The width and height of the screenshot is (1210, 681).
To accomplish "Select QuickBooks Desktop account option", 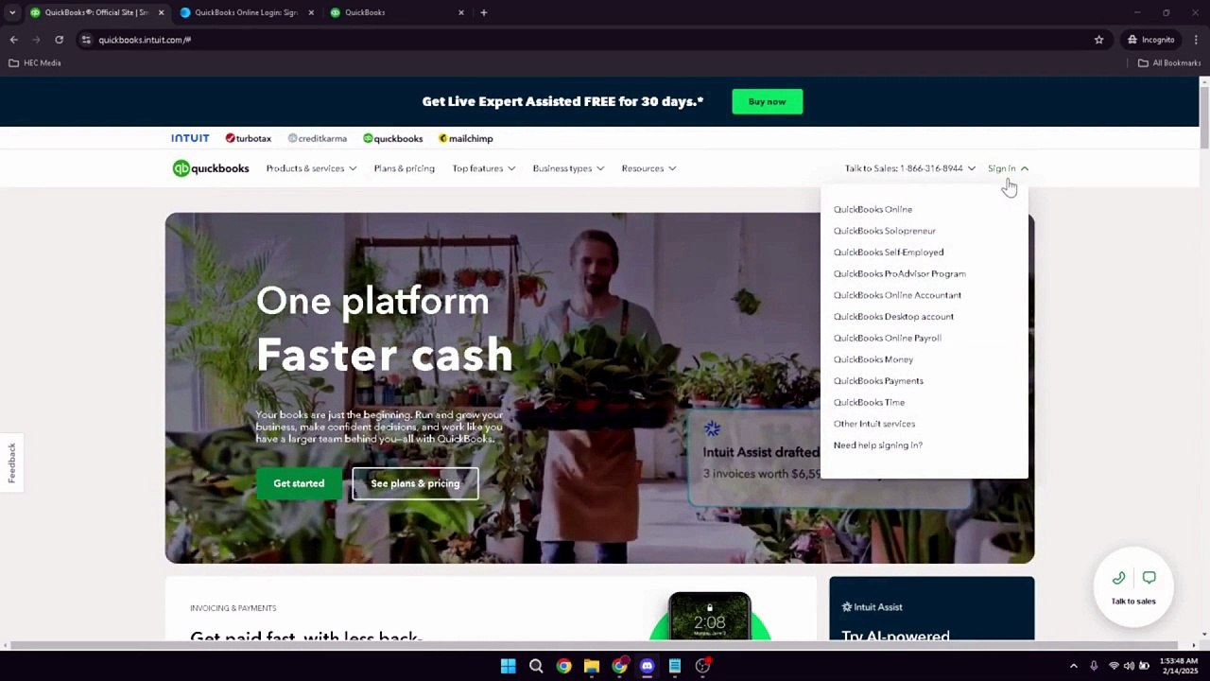I will tap(893, 317).
